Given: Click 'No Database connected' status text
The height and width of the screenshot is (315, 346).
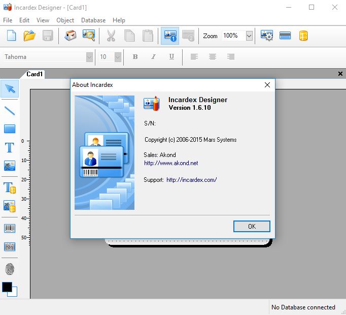Looking at the screenshot, I should point(303,307).
